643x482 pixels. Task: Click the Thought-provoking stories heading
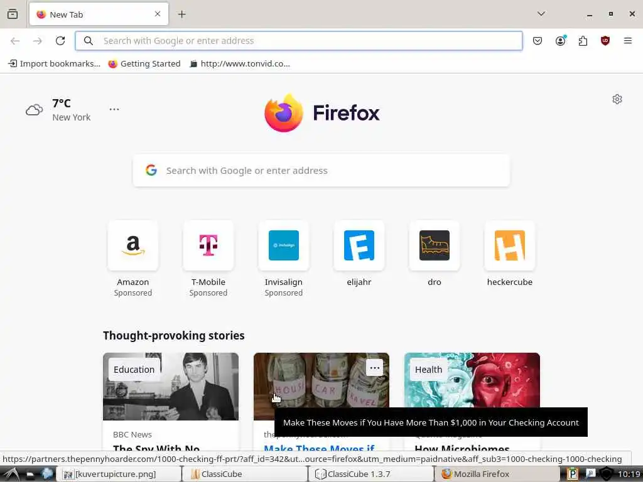coord(174,335)
